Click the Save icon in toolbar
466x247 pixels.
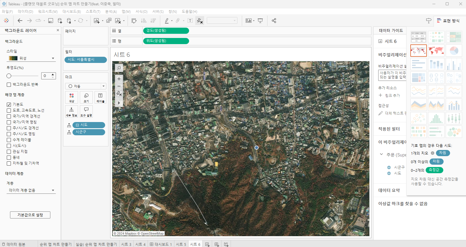[51, 21]
